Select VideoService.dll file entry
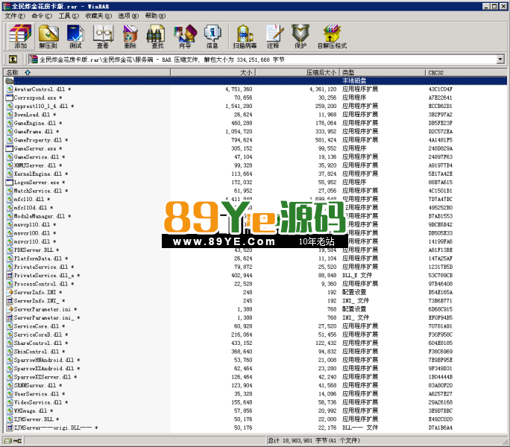Screen dimensions: 510x447 pos(255,402)
